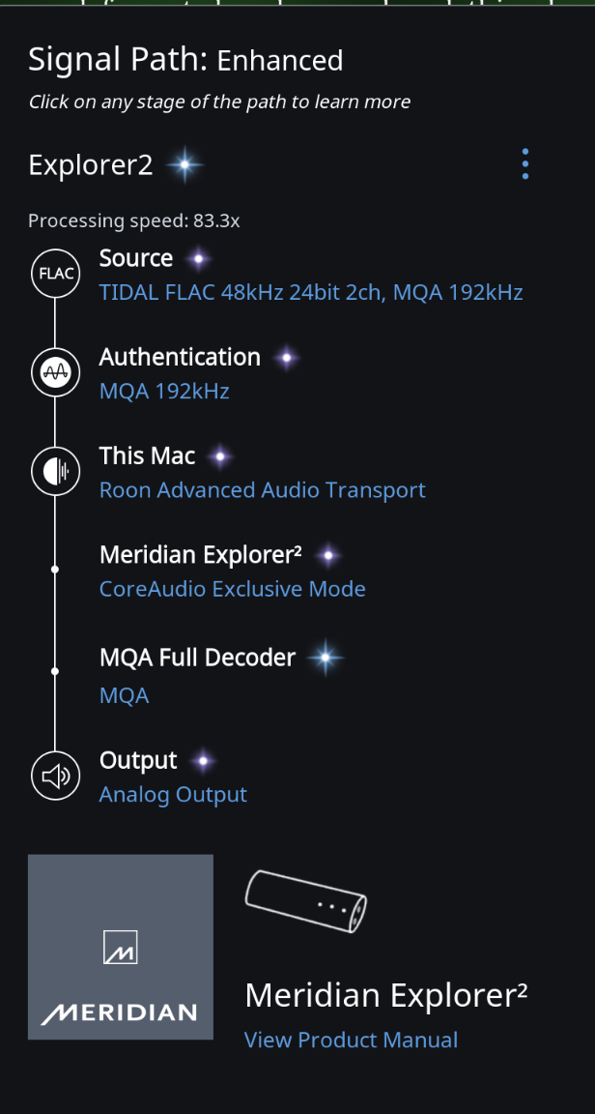Click the star next to Output label

point(203,762)
